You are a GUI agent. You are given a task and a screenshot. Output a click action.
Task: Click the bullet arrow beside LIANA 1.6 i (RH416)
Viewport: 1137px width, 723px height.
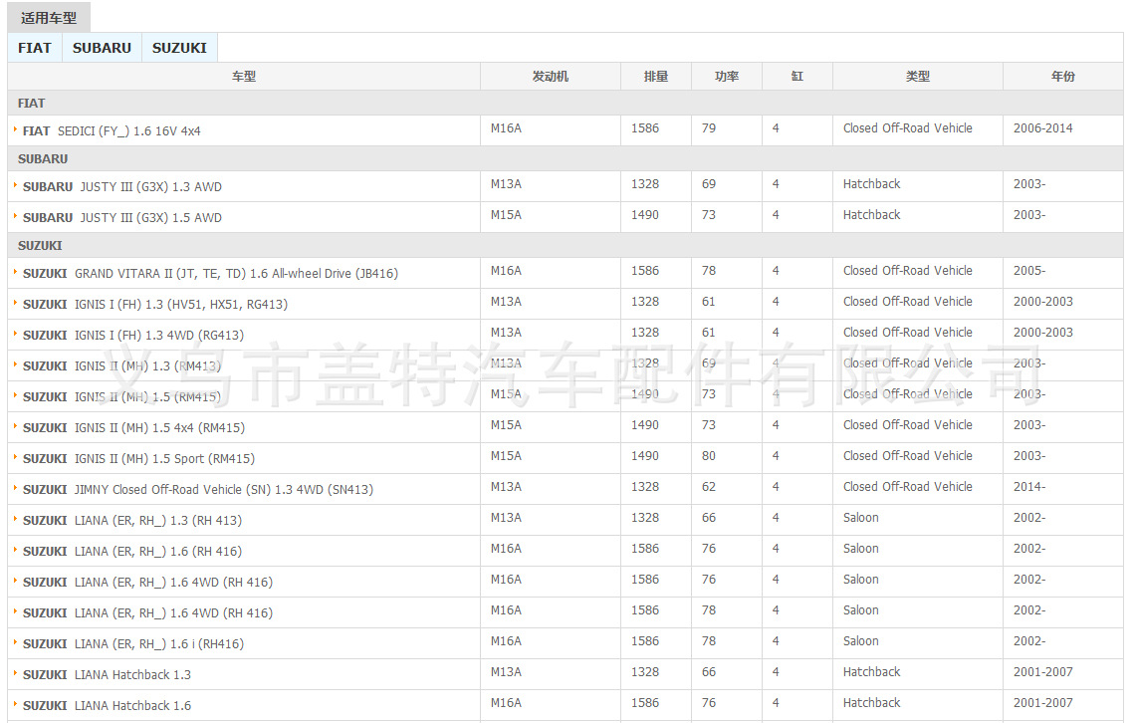pos(15,642)
